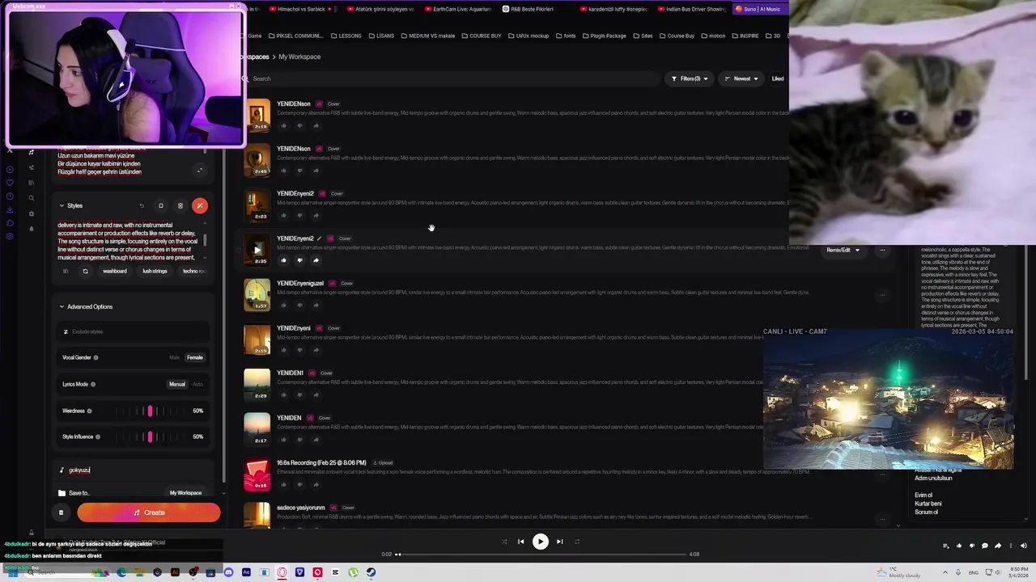The width and height of the screenshot is (1036, 582).
Task: Set Lyrics Mode to Manual
Action: point(177,384)
